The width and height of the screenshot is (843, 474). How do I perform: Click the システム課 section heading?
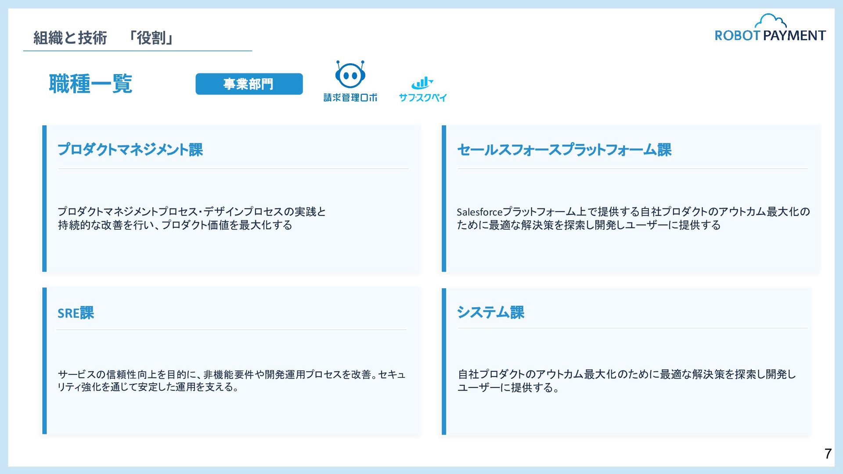tap(490, 312)
